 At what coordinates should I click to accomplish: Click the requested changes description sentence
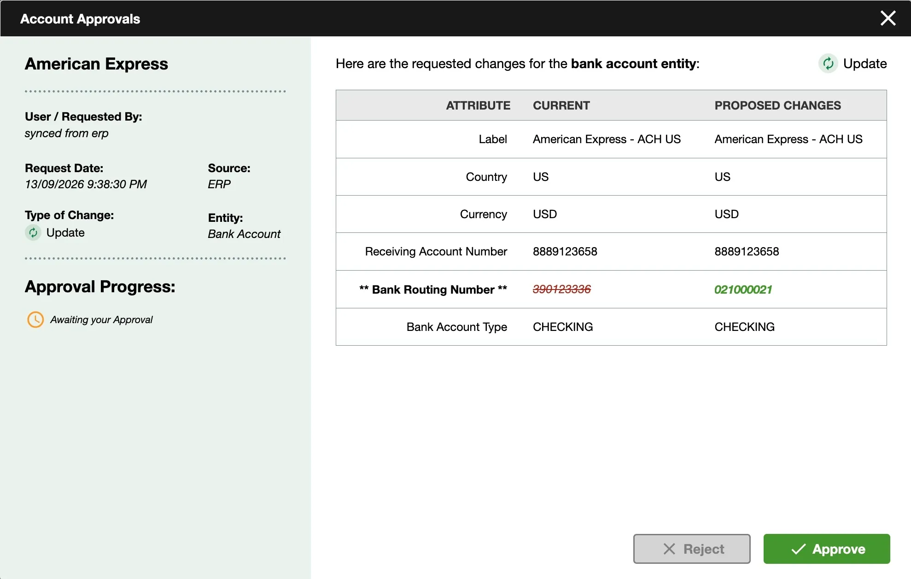(x=517, y=64)
